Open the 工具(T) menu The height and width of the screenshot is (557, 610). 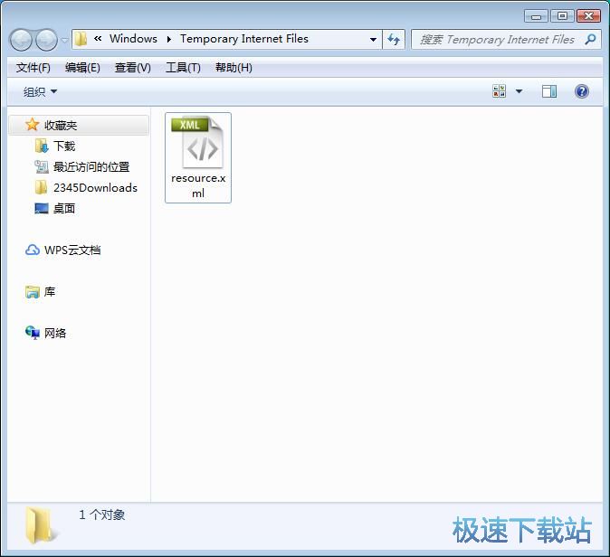click(x=183, y=68)
